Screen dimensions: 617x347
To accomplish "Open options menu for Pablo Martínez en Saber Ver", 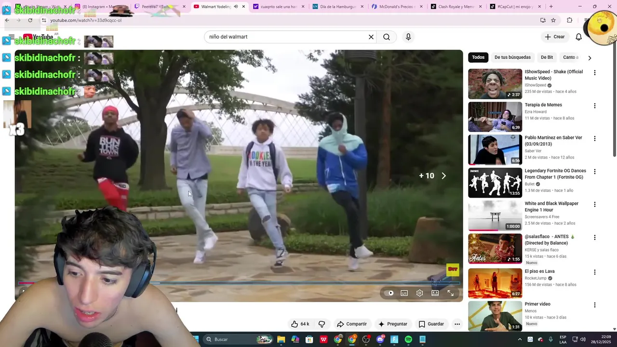I will point(595,138).
